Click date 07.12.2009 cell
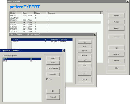The height and width of the screenshot is (104, 130). [x=27, y=27]
